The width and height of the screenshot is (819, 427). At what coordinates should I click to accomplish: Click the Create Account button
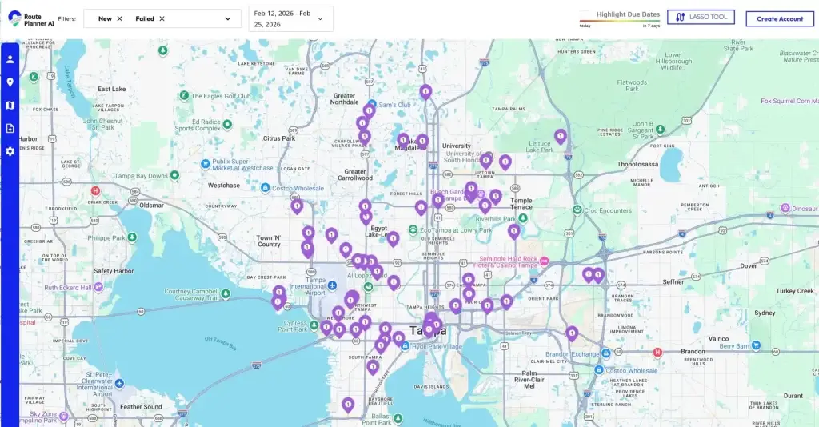pyautogui.click(x=780, y=18)
